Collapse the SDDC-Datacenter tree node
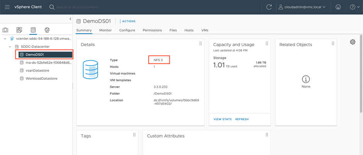 (10, 47)
